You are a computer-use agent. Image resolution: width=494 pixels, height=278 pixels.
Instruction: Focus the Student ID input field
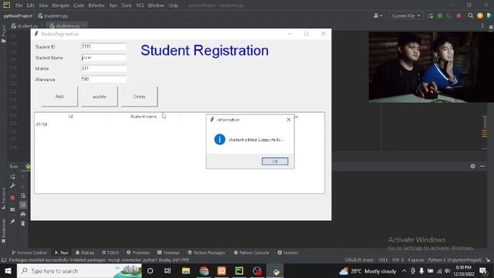pyautogui.click(x=103, y=46)
